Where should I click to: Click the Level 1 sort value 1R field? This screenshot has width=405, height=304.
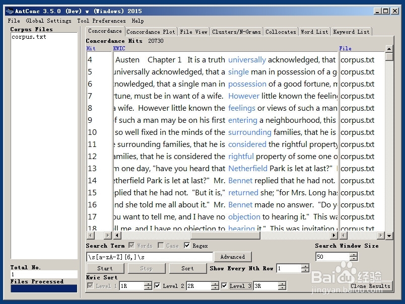[132, 286]
